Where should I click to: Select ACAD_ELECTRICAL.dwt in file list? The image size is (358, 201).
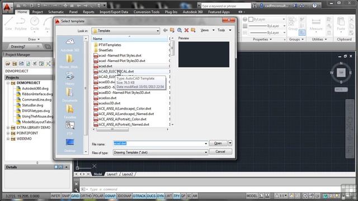pos(116,71)
